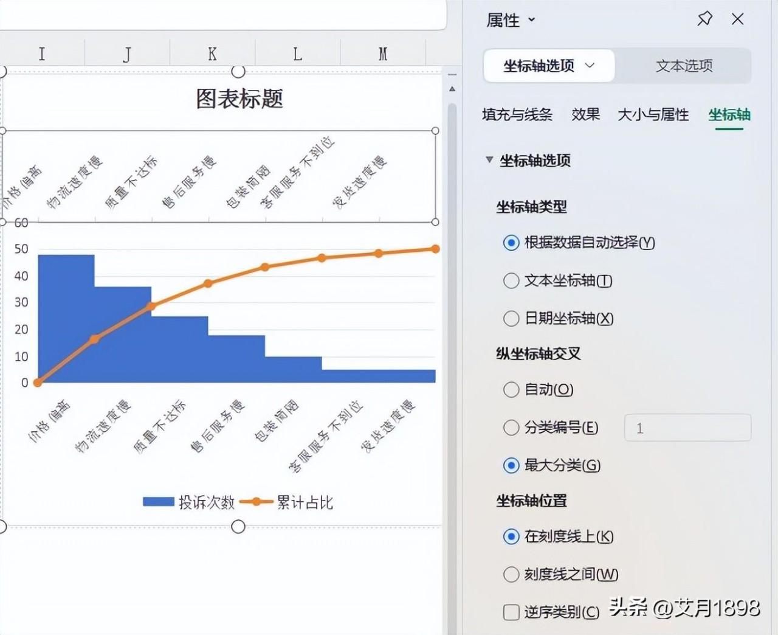
Task: Select the 坐标轴 tab
Action: (x=729, y=114)
